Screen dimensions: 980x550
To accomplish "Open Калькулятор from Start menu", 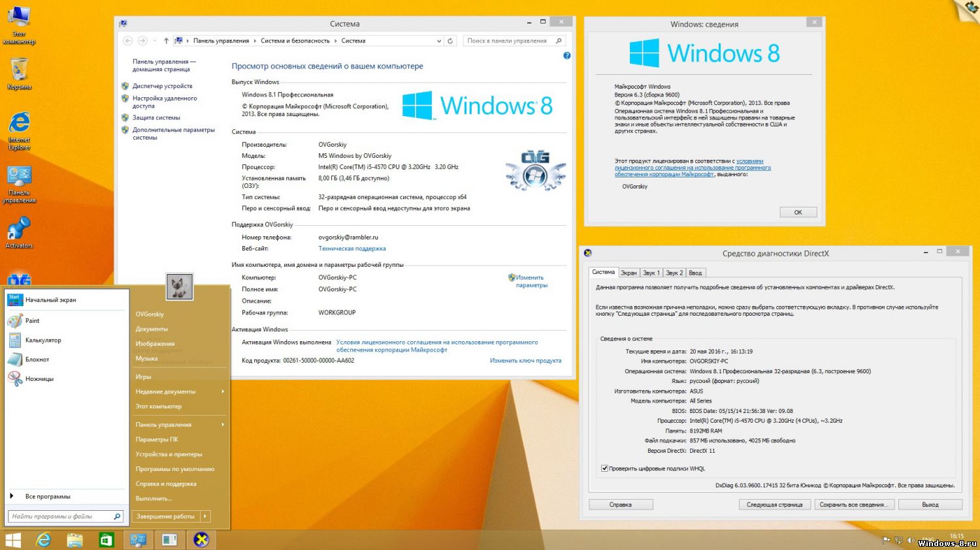I will 66,340.
